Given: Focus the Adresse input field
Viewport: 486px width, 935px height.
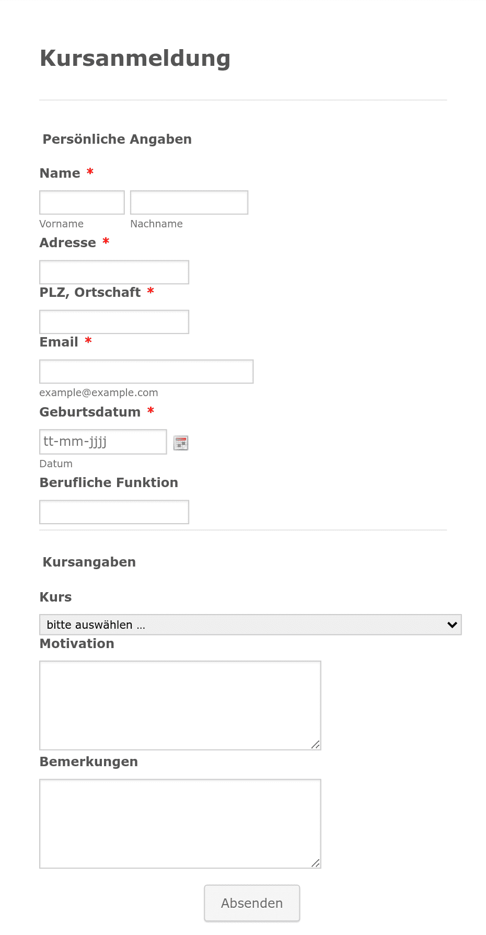Looking at the screenshot, I should tap(114, 272).
